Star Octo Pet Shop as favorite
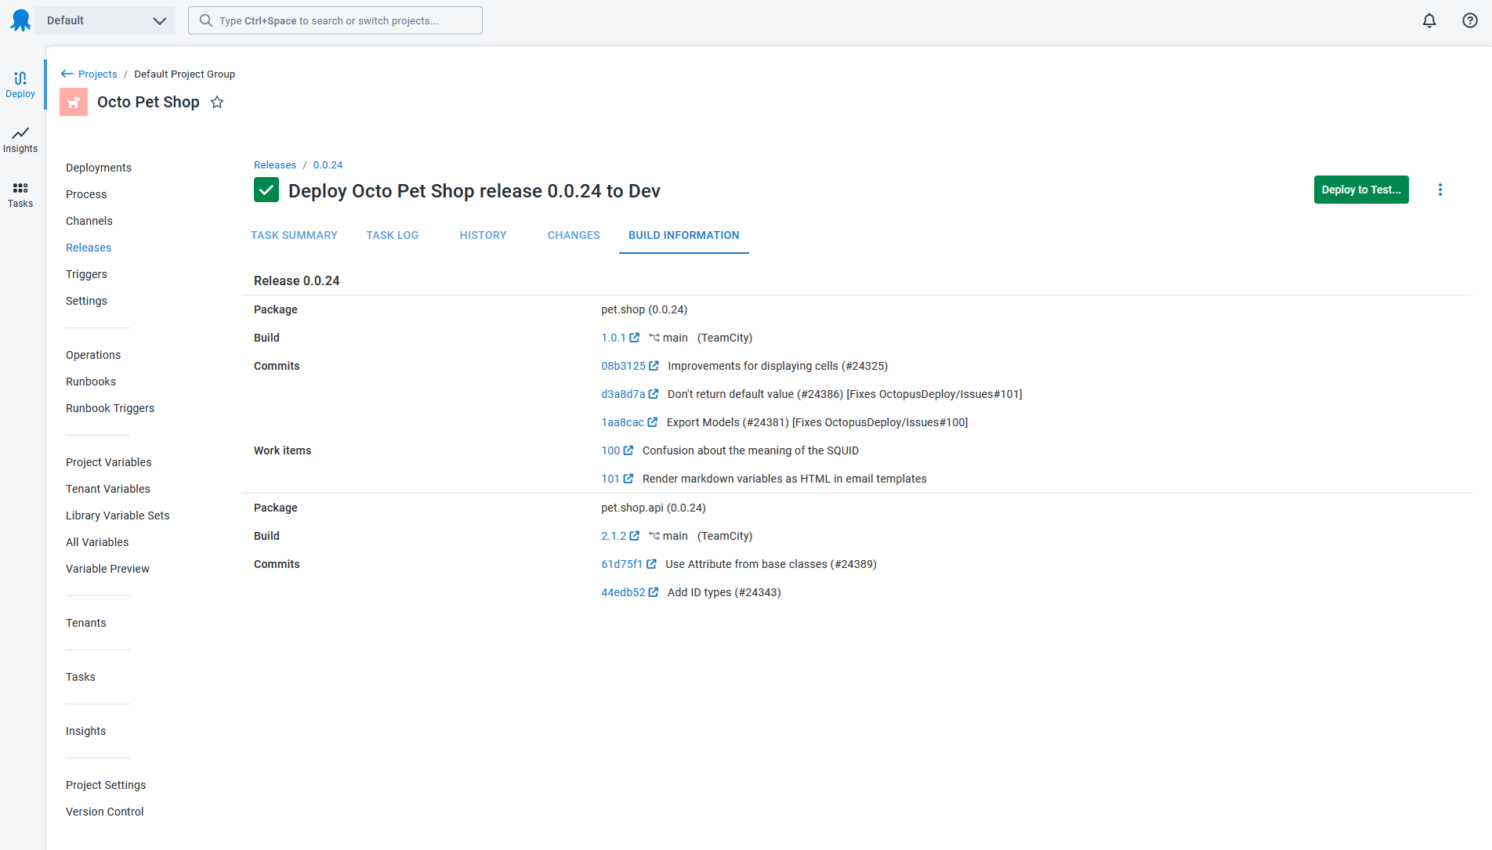The width and height of the screenshot is (1492, 850). click(x=217, y=102)
